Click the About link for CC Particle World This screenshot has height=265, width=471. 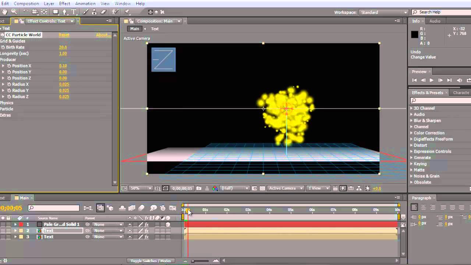pos(103,35)
